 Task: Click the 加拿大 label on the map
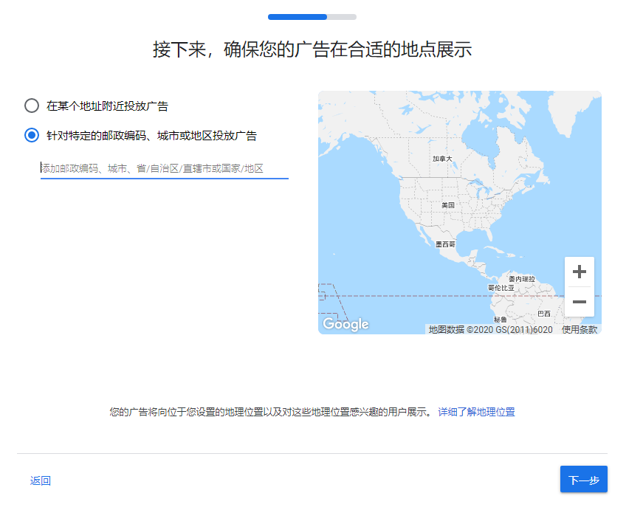pos(442,159)
